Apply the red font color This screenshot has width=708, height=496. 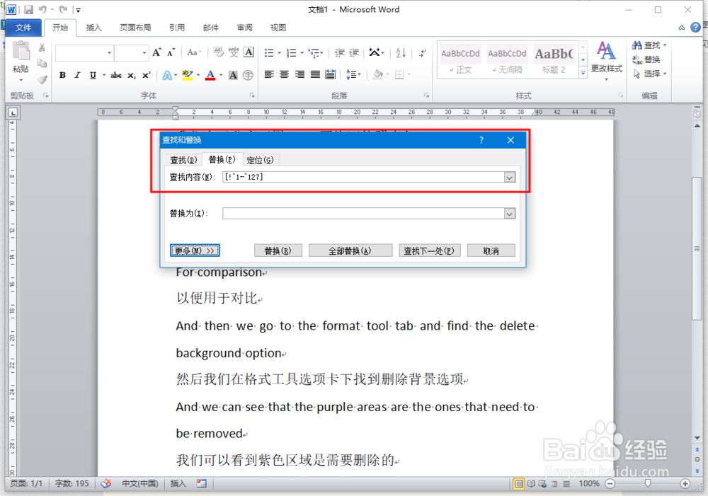(x=210, y=75)
